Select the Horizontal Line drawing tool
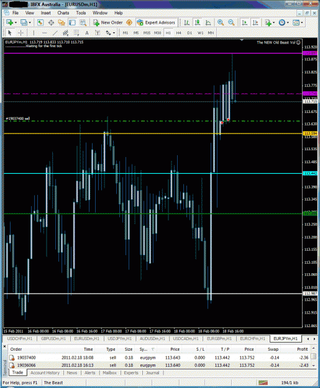Screen dimensions: 320x388 (x=44, y=33)
